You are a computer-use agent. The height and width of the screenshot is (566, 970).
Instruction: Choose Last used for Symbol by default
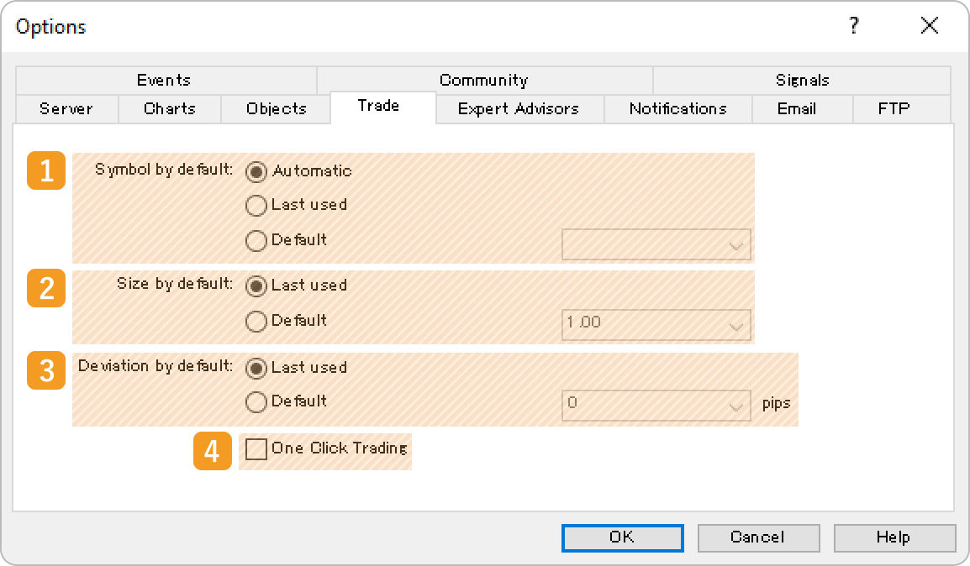(256, 205)
